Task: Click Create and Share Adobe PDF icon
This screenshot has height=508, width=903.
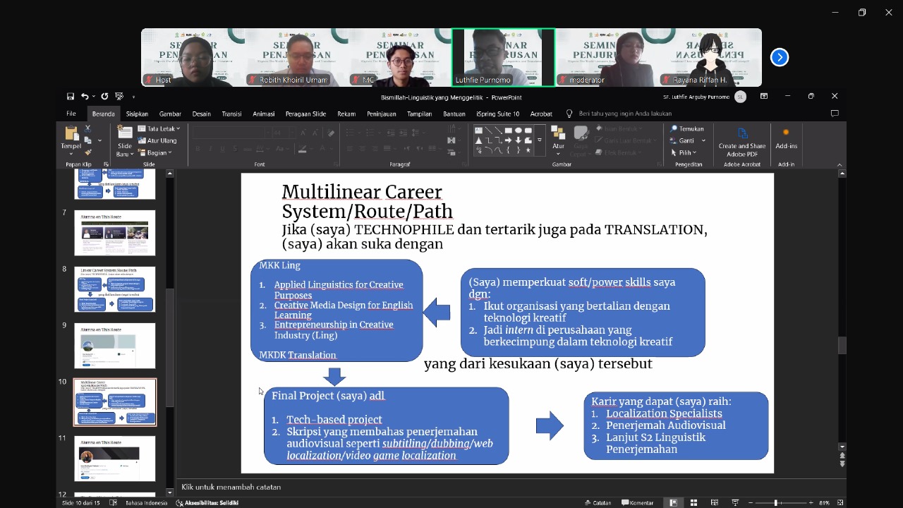Action: [742, 141]
